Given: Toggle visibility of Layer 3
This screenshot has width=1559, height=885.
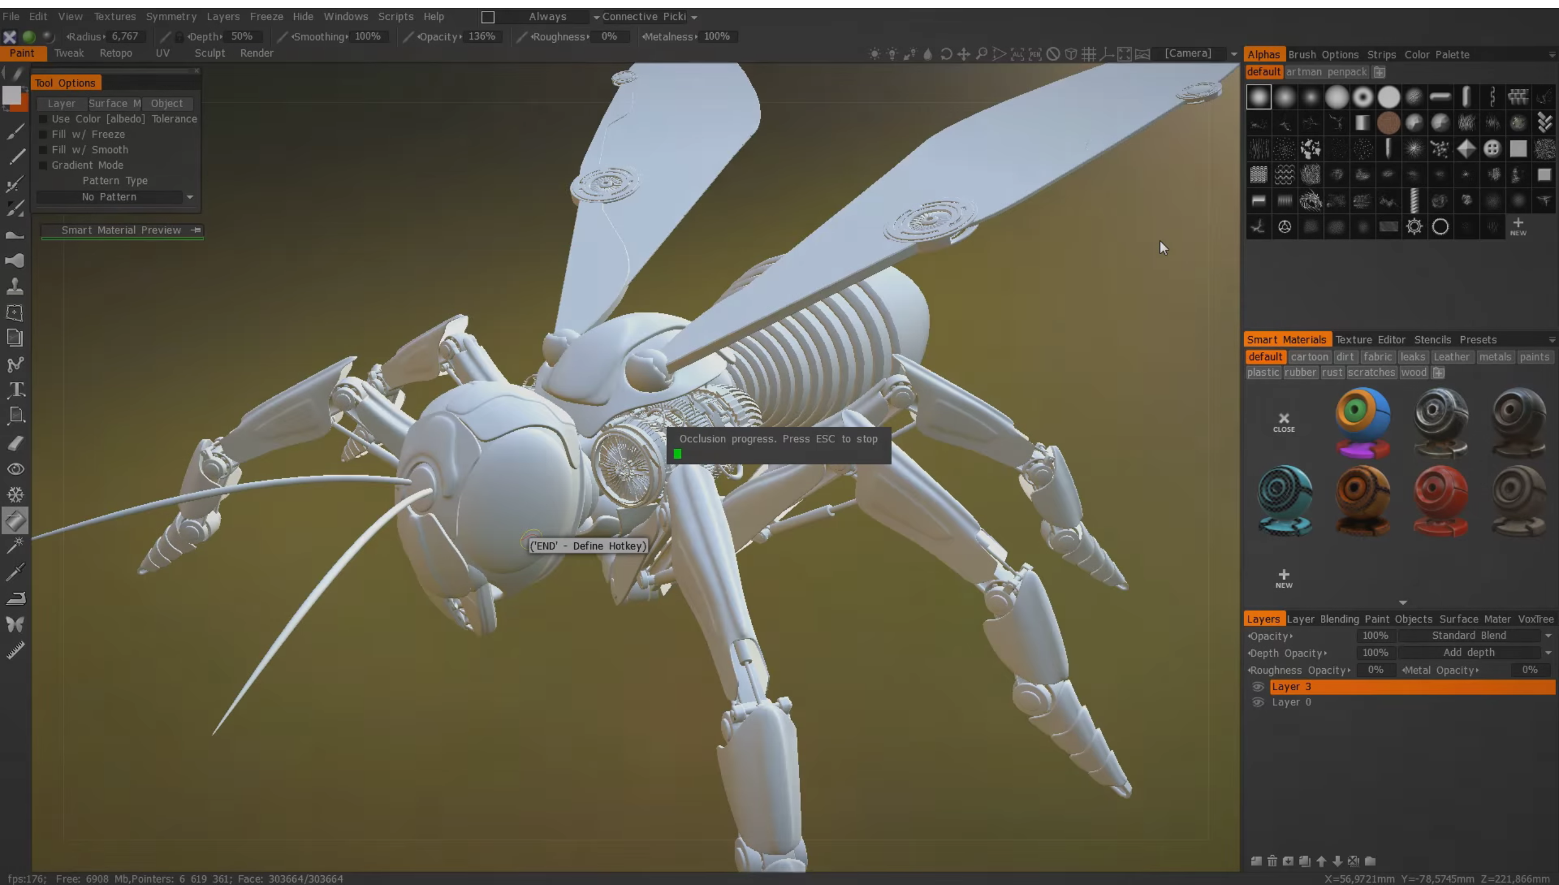Looking at the screenshot, I should click(x=1258, y=686).
